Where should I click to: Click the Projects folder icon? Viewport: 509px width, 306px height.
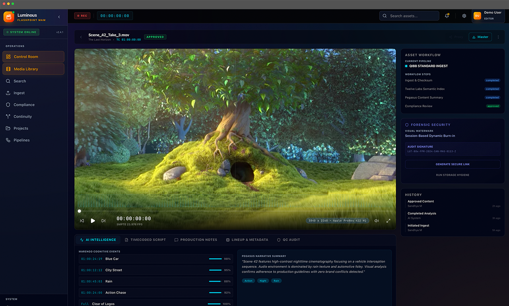coord(8,128)
